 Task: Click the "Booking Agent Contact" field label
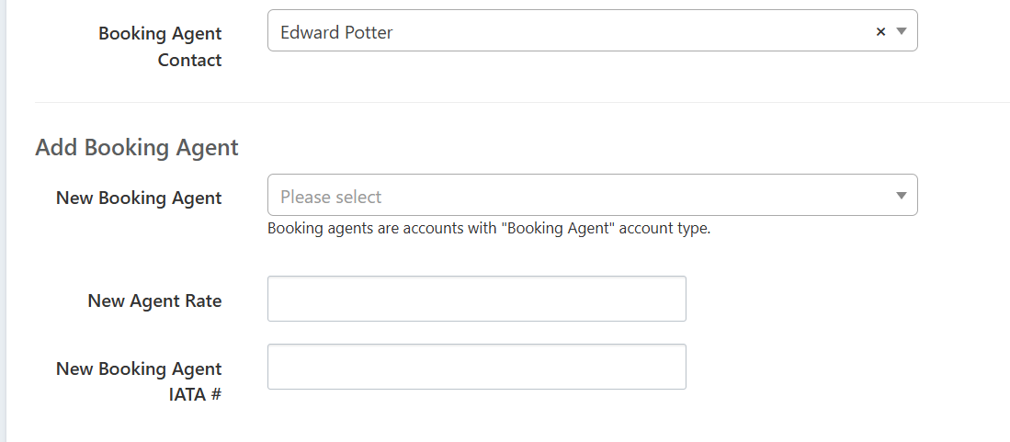[160, 46]
